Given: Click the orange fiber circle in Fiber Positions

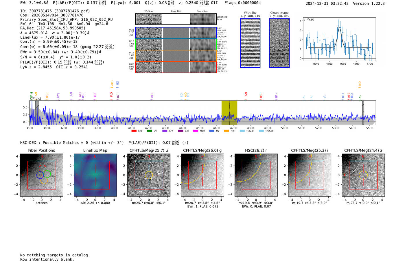Looking at the screenshot, I should pyautogui.click(x=44, y=180).
